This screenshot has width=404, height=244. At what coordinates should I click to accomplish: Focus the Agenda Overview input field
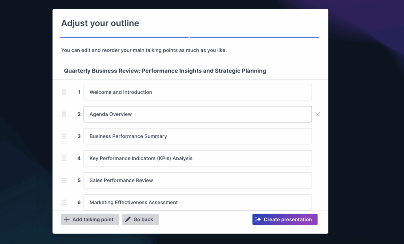click(197, 114)
